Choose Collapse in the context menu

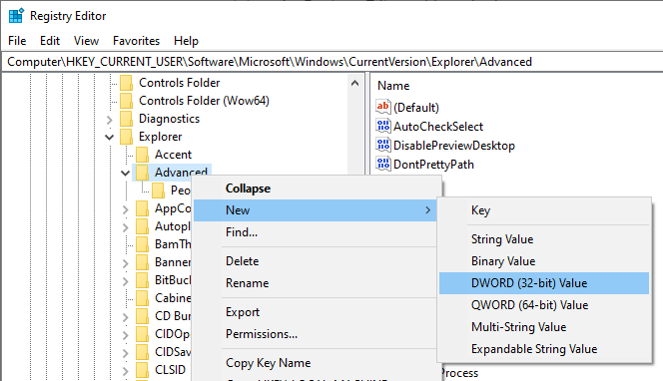(x=316, y=189)
